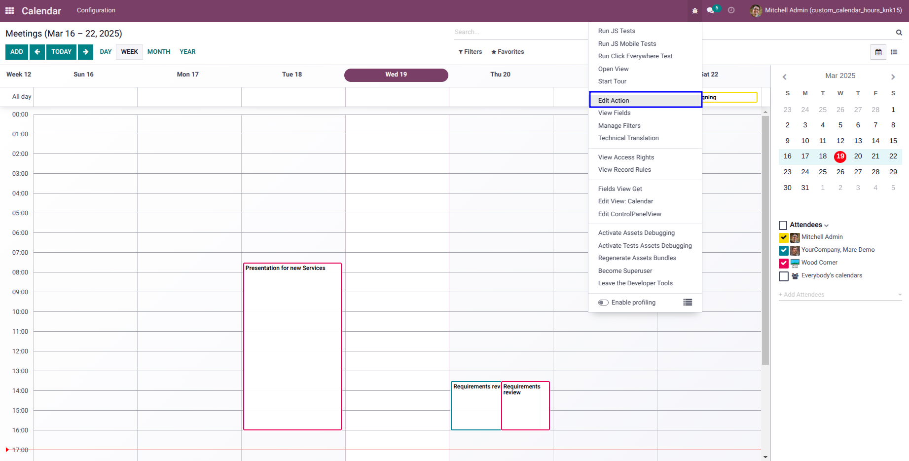This screenshot has width=909, height=461.
Task: Open the apps grid menu icon
Action: [x=9, y=10]
